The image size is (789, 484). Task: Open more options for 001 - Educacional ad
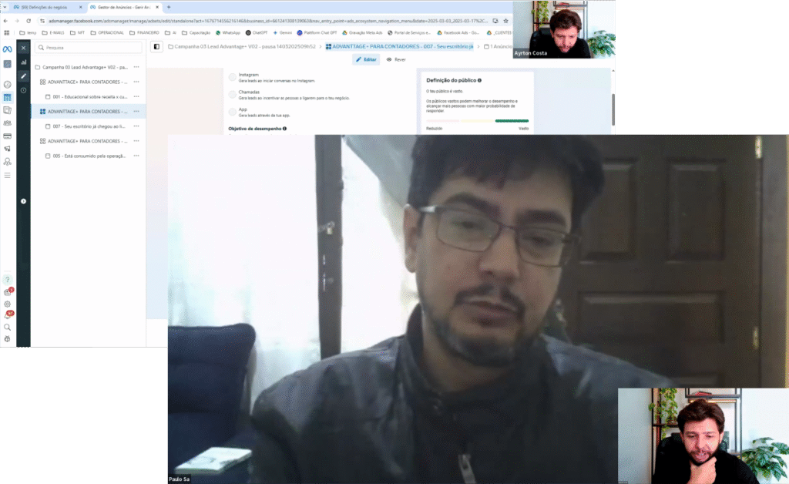(136, 96)
